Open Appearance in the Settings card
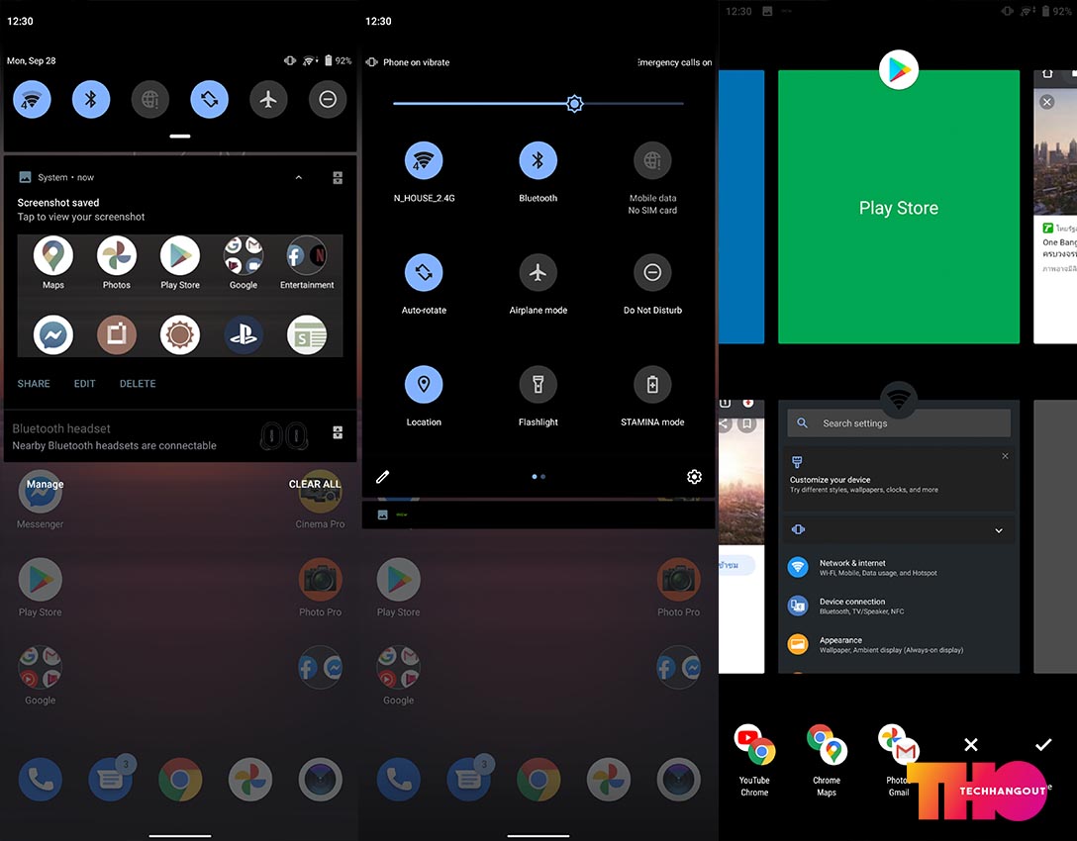Viewport: 1077px width, 841px height. click(899, 645)
